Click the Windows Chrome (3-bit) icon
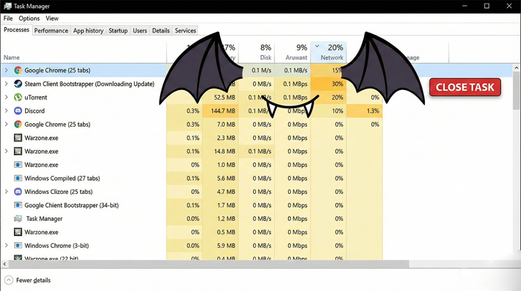The height and width of the screenshot is (291, 521). coord(18,246)
